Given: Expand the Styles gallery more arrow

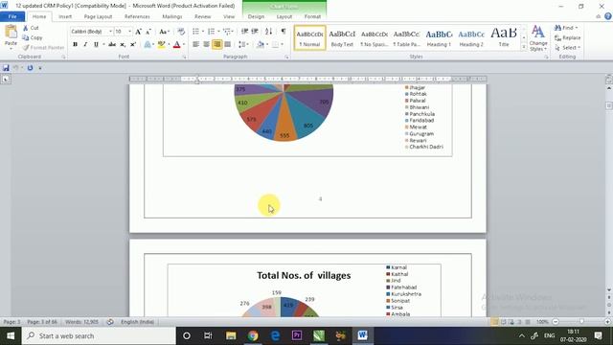Looking at the screenshot, I should coord(524,47).
